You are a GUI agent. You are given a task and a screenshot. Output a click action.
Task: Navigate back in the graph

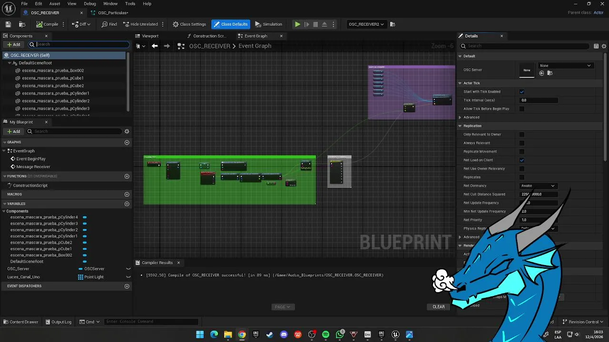155,46
